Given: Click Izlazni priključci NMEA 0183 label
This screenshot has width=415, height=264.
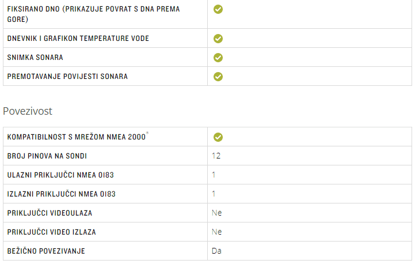Looking at the screenshot, I should tap(62, 194).
